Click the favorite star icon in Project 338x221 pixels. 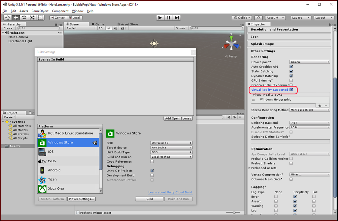pyautogui.click(x=240, y=117)
